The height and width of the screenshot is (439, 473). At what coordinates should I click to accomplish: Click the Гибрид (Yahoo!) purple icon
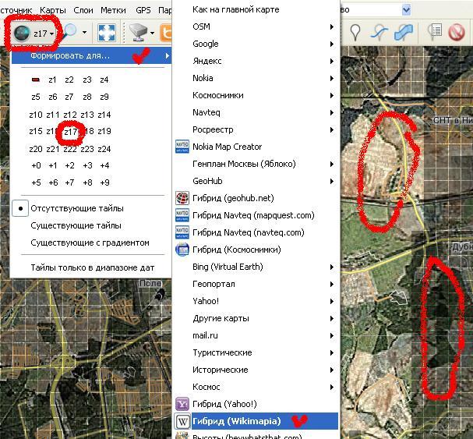coord(182,404)
